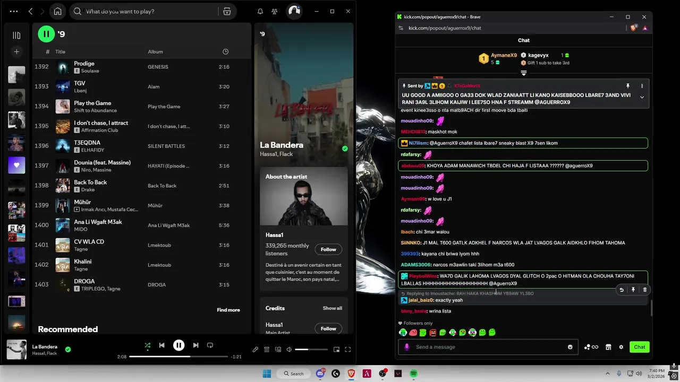
Task: Open the Windows Start menu
Action: [267, 374]
